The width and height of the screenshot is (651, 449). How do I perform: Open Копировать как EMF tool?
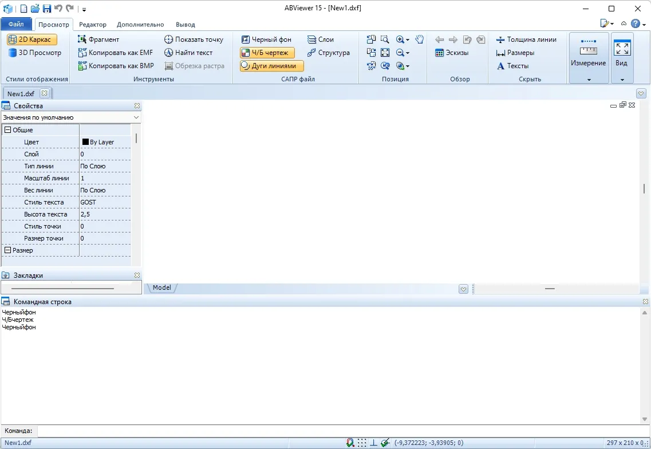116,53
